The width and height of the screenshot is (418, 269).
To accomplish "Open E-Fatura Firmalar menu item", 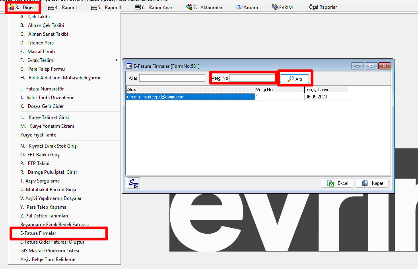I will (x=64, y=233).
